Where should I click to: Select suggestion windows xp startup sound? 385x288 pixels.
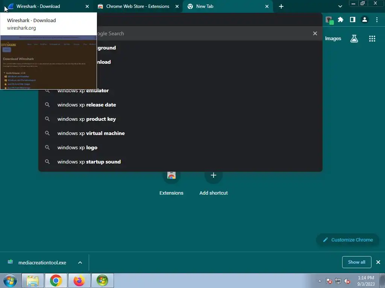[x=180, y=162]
